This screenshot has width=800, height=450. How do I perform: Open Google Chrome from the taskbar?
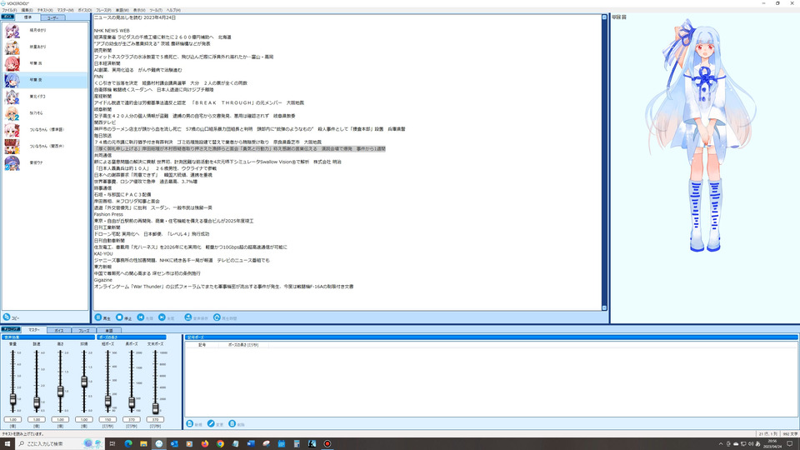tap(220, 444)
